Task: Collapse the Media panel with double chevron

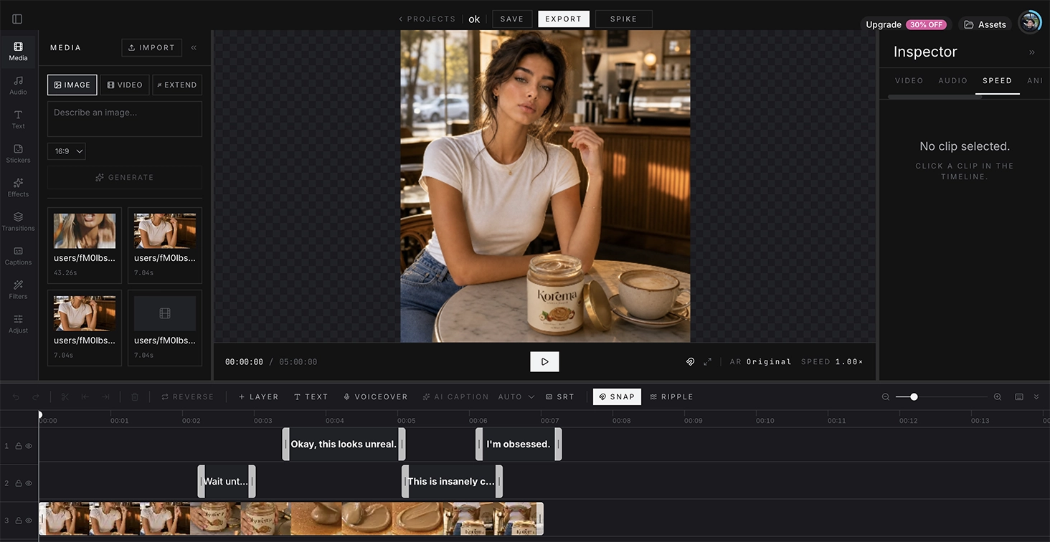Action: pyautogui.click(x=194, y=47)
